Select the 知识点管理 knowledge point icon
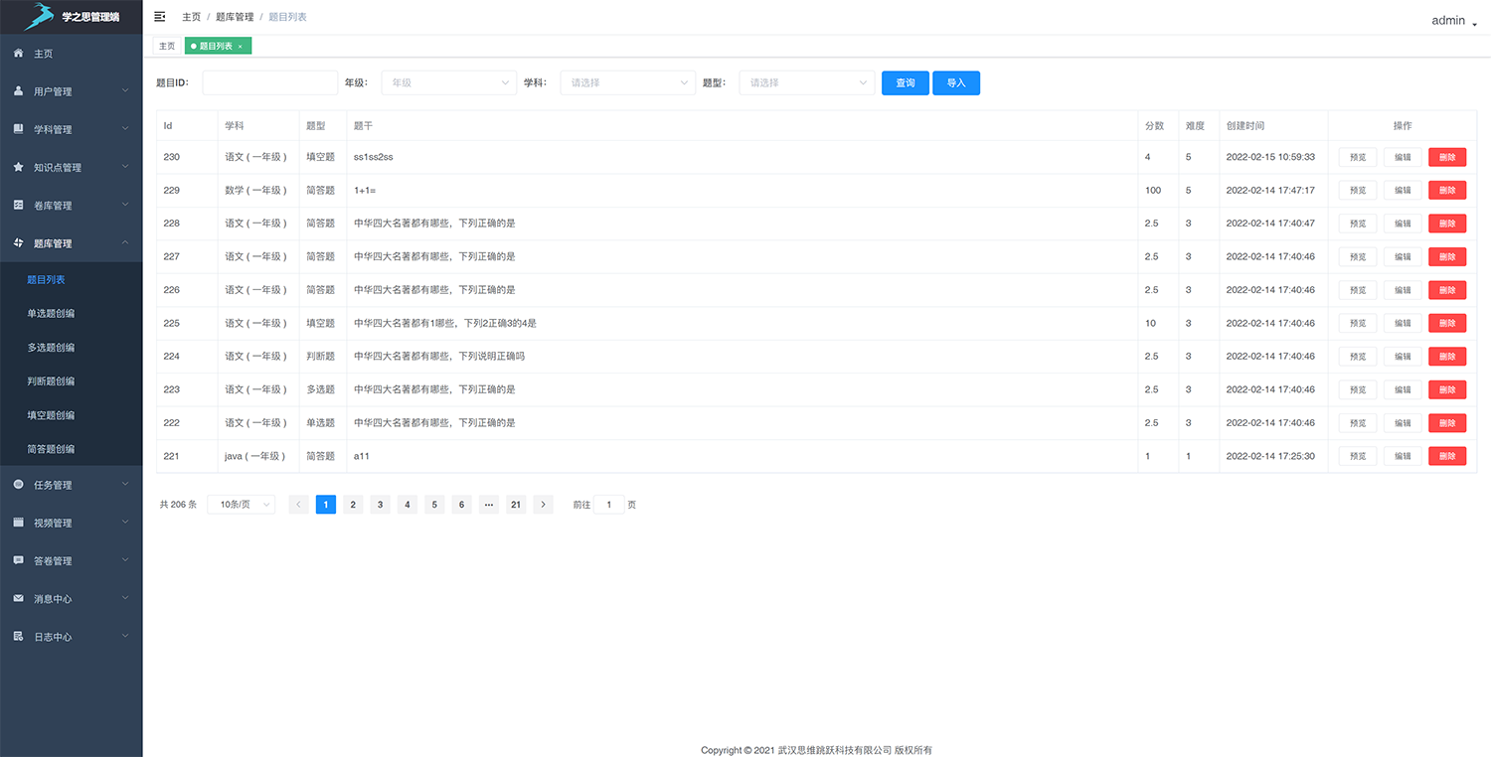Viewport: 1491px width, 757px height. (18, 166)
